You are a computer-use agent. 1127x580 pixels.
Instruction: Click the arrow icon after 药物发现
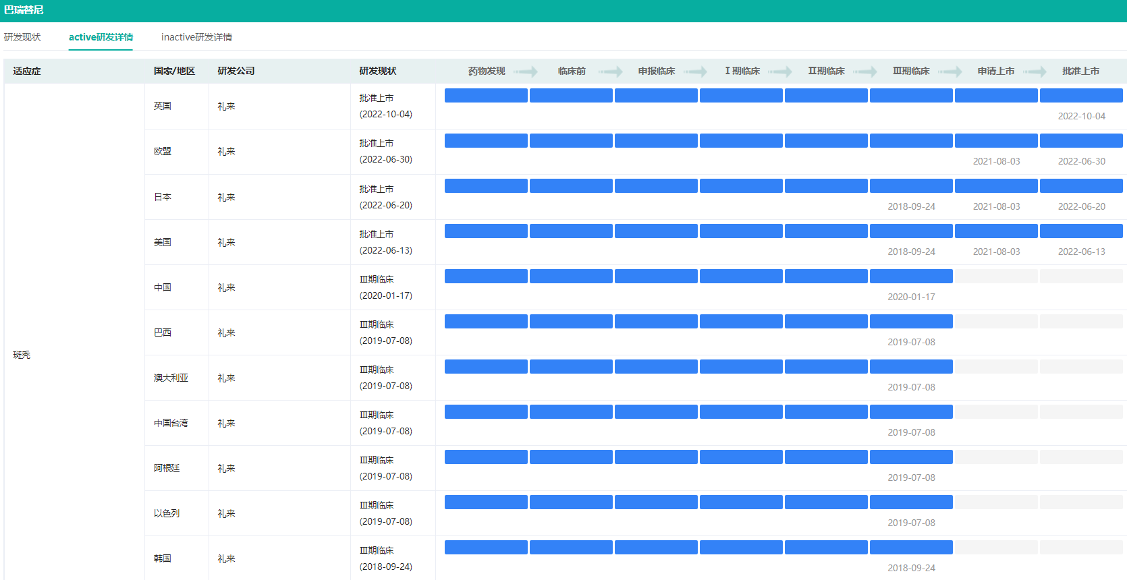click(x=526, y=71)
